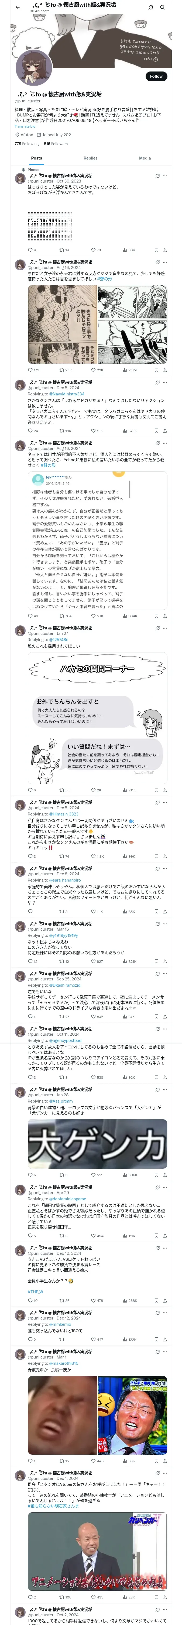Switch to the Media tab

(145, 158)
